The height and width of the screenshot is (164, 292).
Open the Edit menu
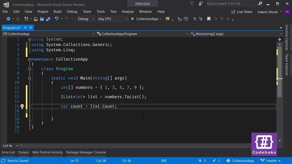[x=16, y=11]
